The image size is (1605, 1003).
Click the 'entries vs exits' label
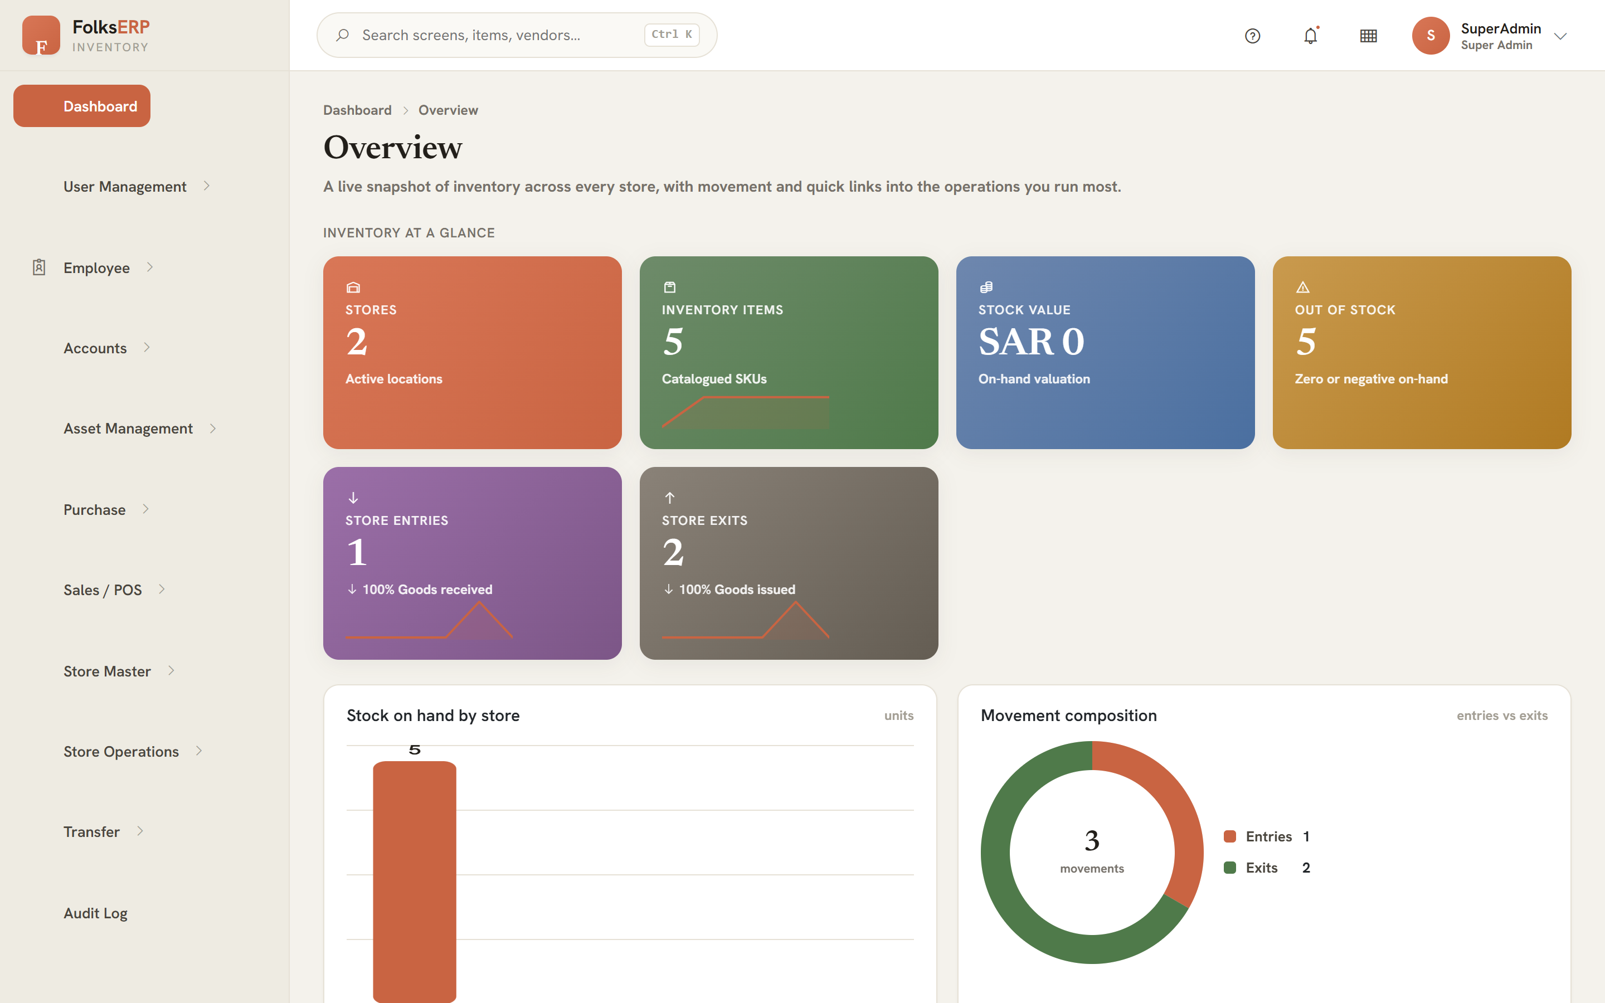click(x=1502, y=716)
